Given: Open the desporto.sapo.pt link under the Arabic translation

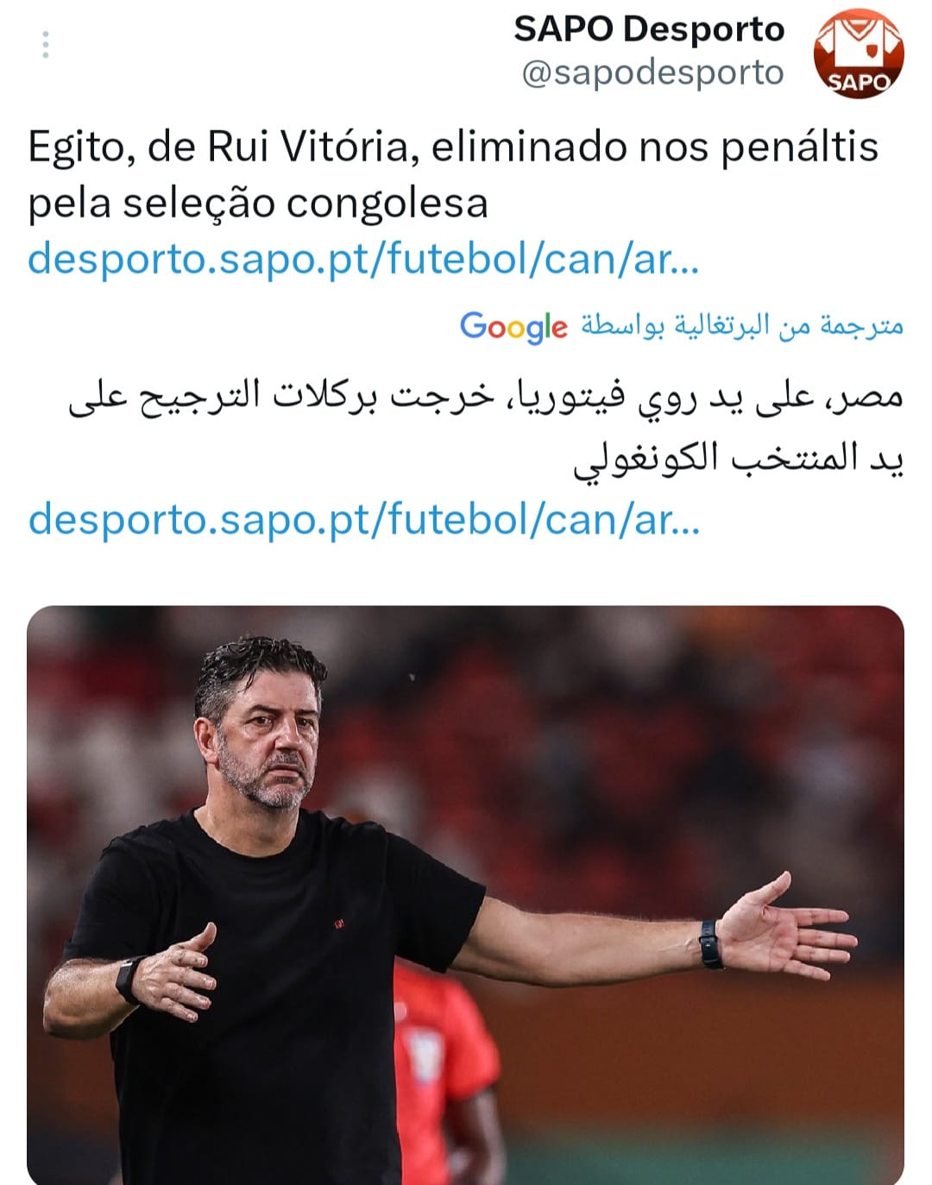Looking at the screenshot, I should point(363,520).
